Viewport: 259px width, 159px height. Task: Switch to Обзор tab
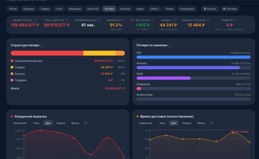(13, 9)
